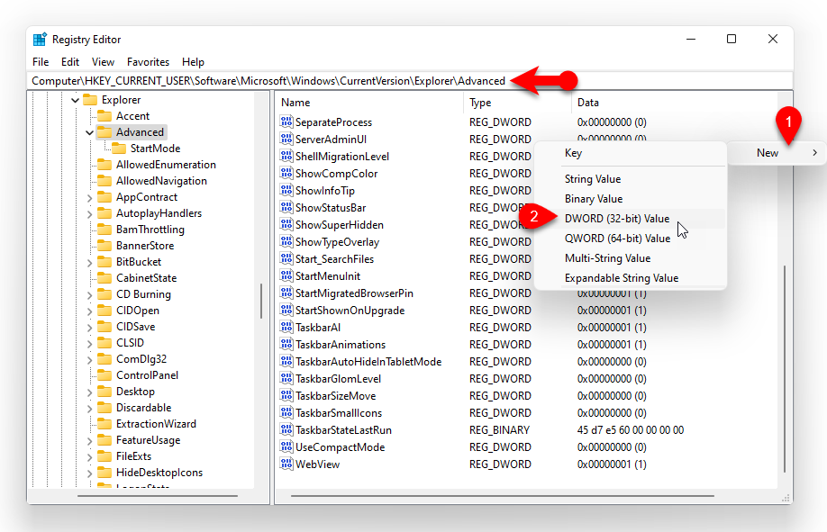The height and width of the screenshot is (532, 827).
Task: Click the TaskbarSizeMove value icon
Action: pos(286,395)
